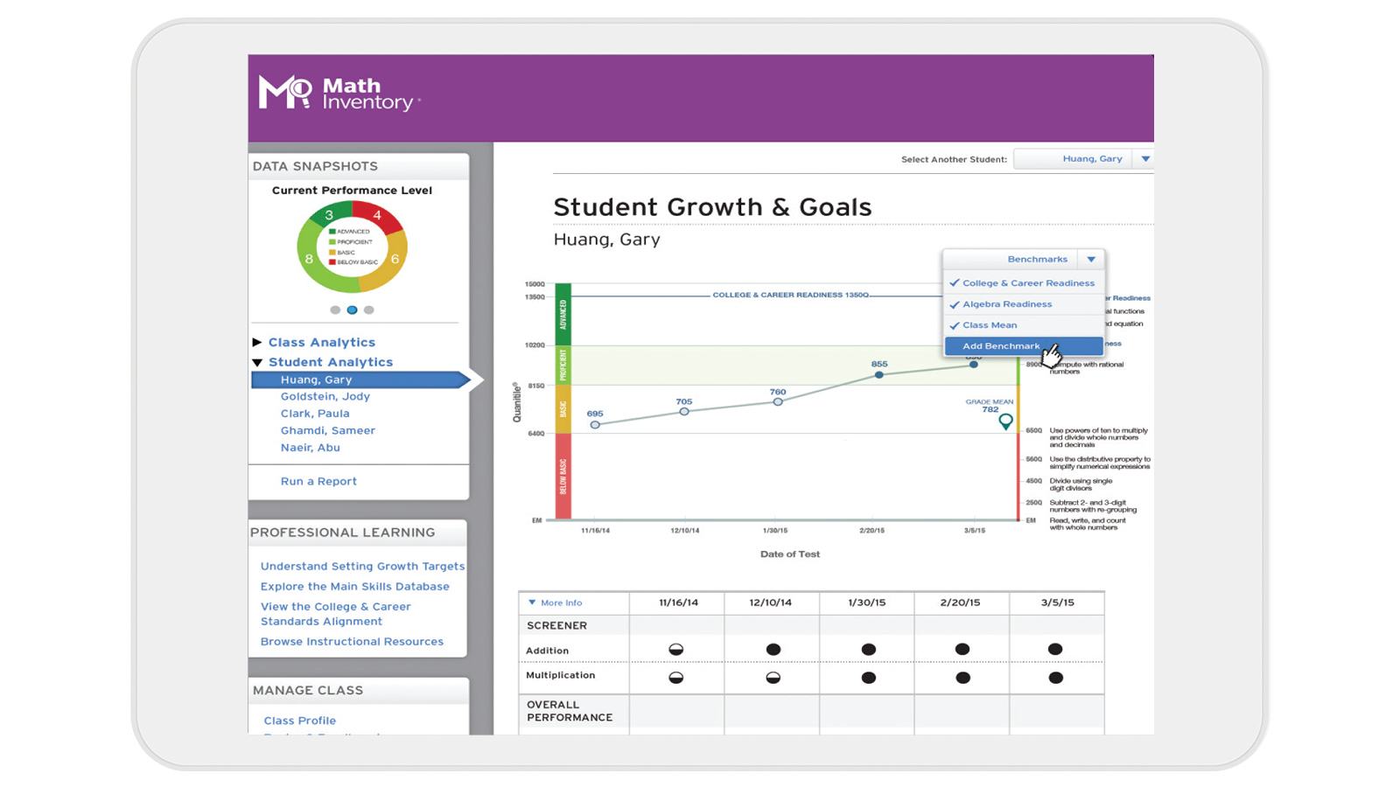The image size is (1400, 787).
Task: Select Goldstein, Jody from the student list
Action: coord(325,396)
